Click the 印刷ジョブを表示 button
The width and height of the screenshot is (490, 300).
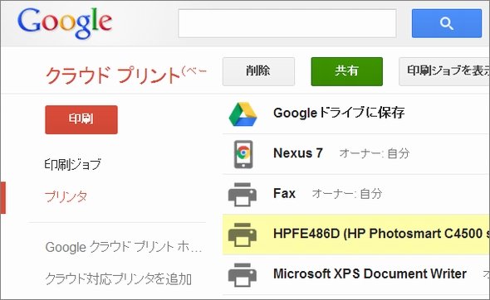[444, 71]
